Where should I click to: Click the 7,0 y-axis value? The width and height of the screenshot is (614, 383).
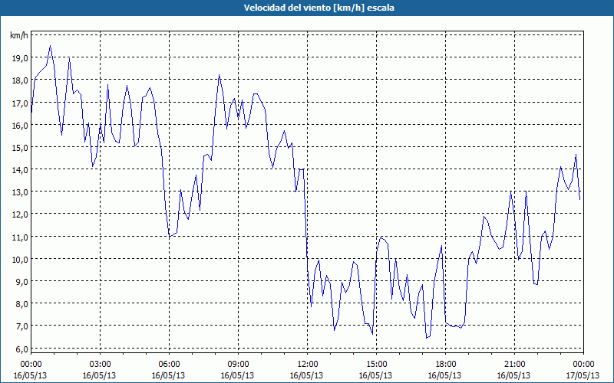click(x=22, y=326)
